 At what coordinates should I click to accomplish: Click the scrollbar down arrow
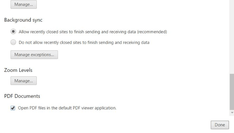pos(232,113)
